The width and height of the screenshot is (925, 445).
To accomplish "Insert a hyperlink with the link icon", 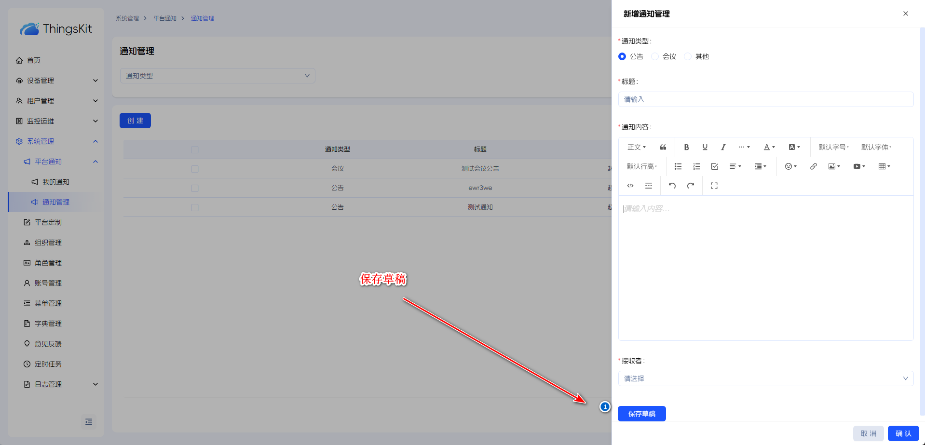I will (x=813, y=166).
